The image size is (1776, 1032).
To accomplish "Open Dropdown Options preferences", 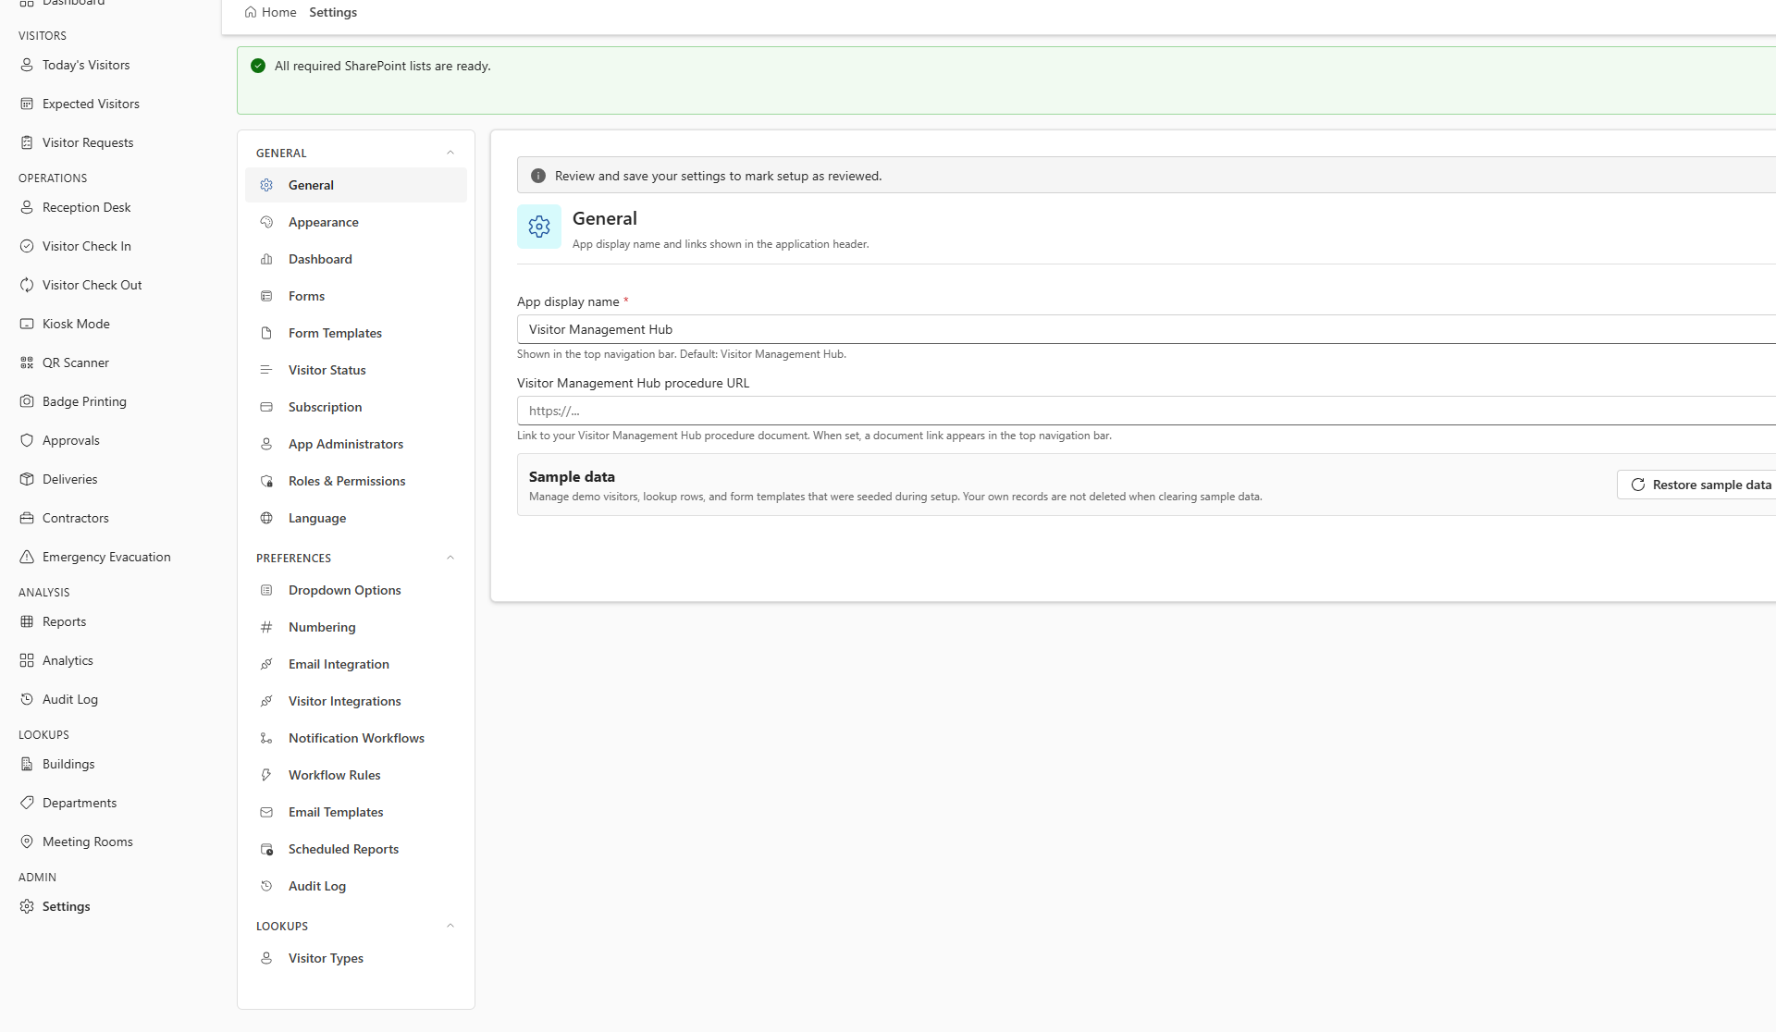I will pyautogui.click(x=356, y=590).
